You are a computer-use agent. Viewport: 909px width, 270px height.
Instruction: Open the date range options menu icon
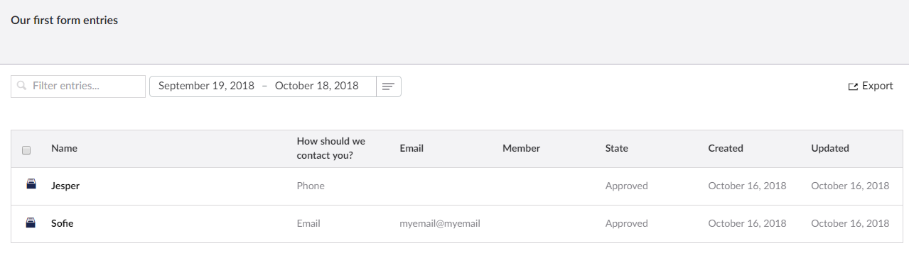click(388, 86)
